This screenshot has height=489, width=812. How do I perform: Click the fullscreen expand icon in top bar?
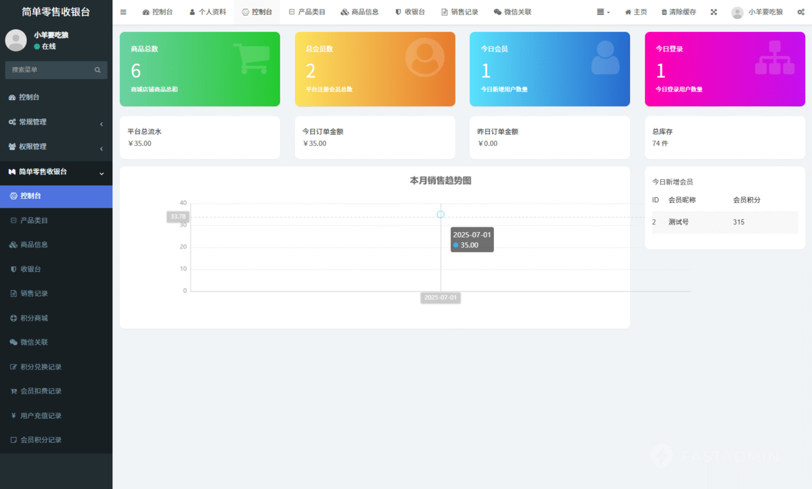(x=713, y=12)
